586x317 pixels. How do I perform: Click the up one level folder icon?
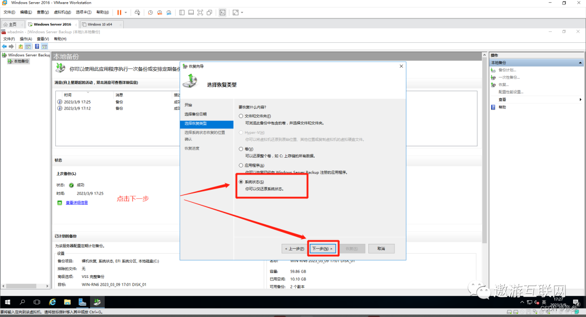coord(21,46)
